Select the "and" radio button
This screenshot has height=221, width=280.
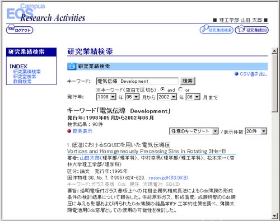click(x=162, y=90)
